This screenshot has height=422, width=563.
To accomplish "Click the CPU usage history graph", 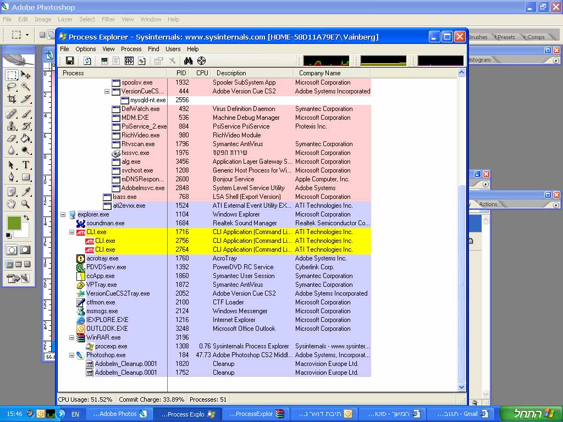I will 326,60.
